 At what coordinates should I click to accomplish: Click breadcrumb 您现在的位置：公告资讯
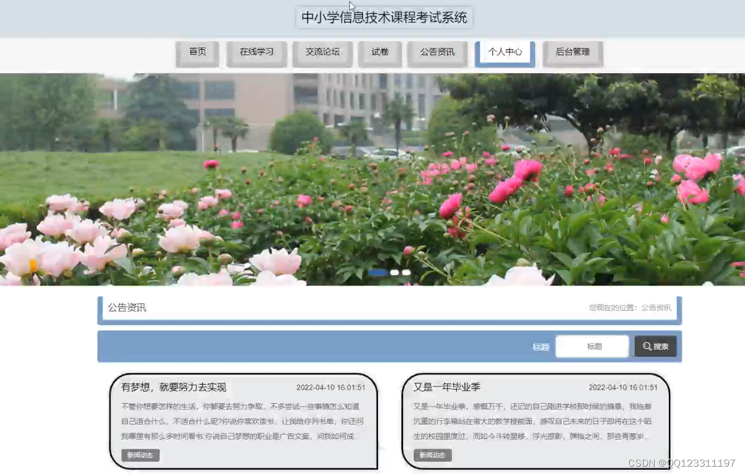[630, 308]
